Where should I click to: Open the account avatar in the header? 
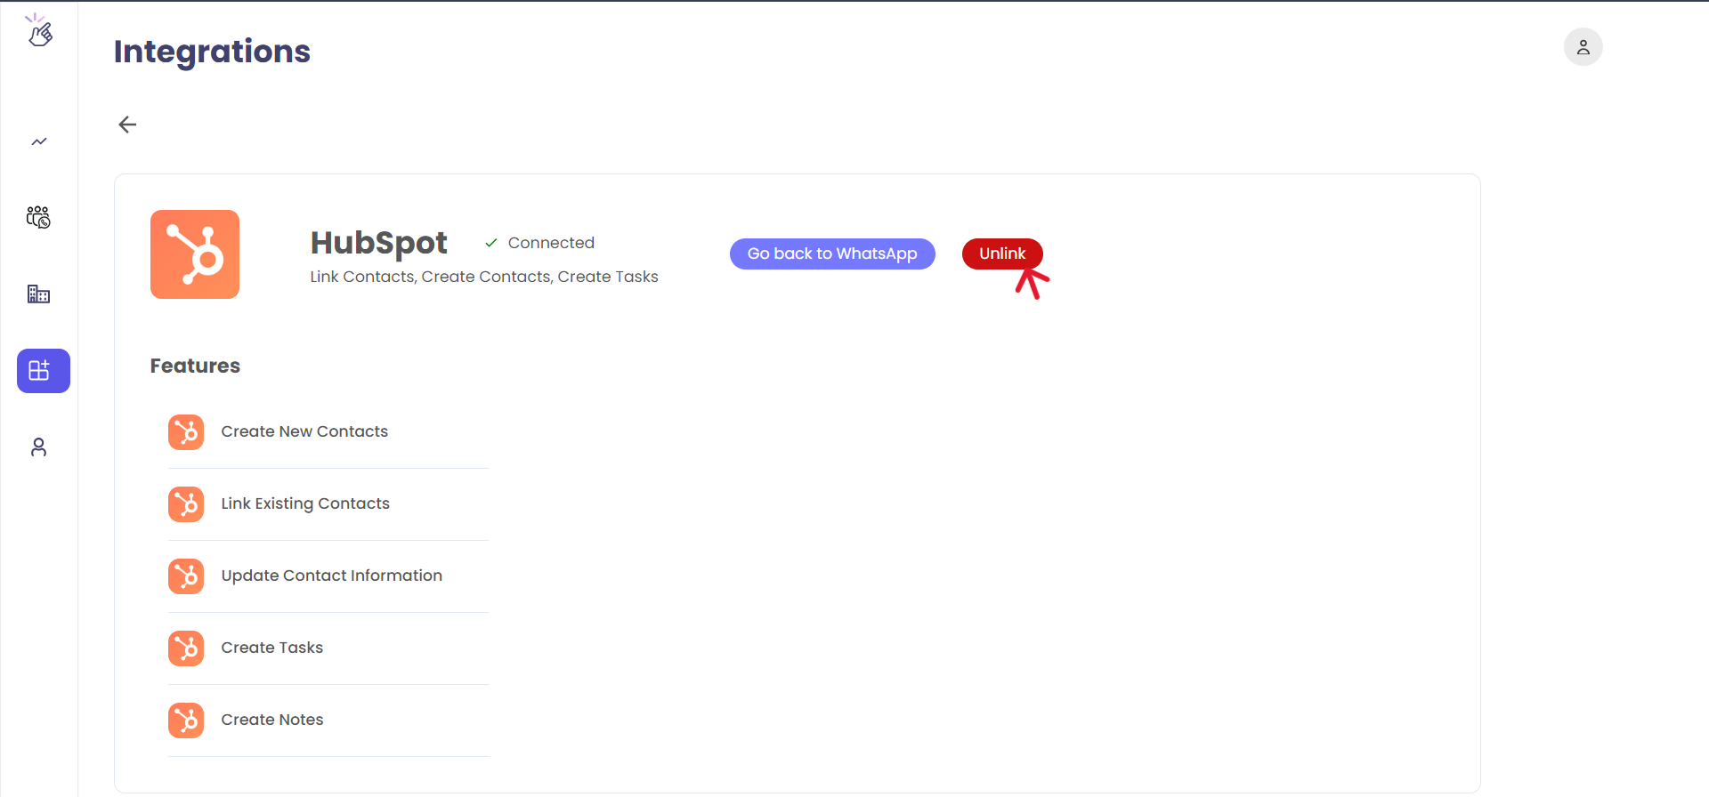click(1583, 47)
